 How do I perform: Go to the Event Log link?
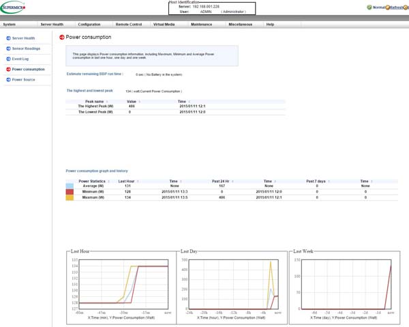[21, 59]
